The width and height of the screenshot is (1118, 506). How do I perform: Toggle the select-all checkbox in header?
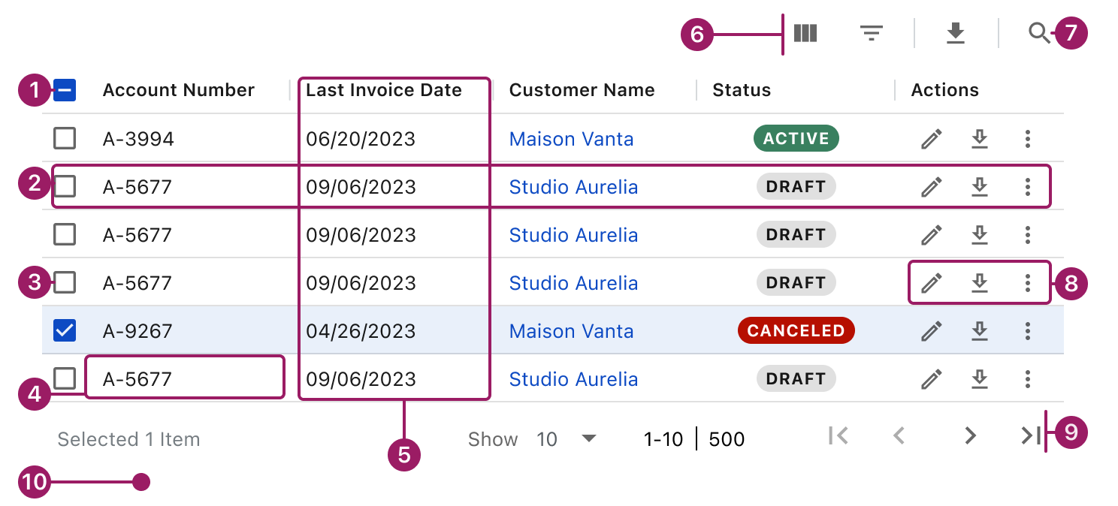coord(65,91)
